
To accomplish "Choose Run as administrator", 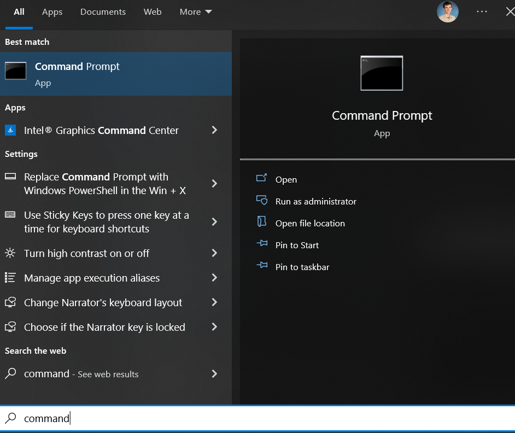I will tap(316, 201).
